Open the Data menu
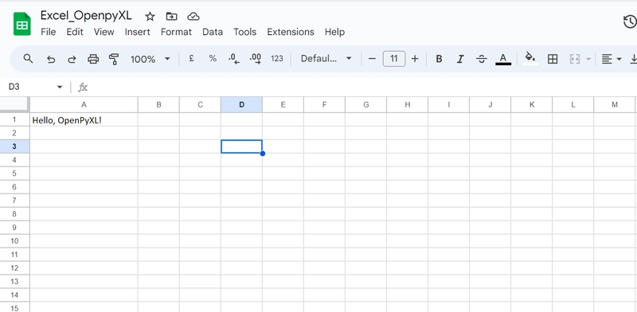The image size is (637, 312). click(x=213, y=32)
